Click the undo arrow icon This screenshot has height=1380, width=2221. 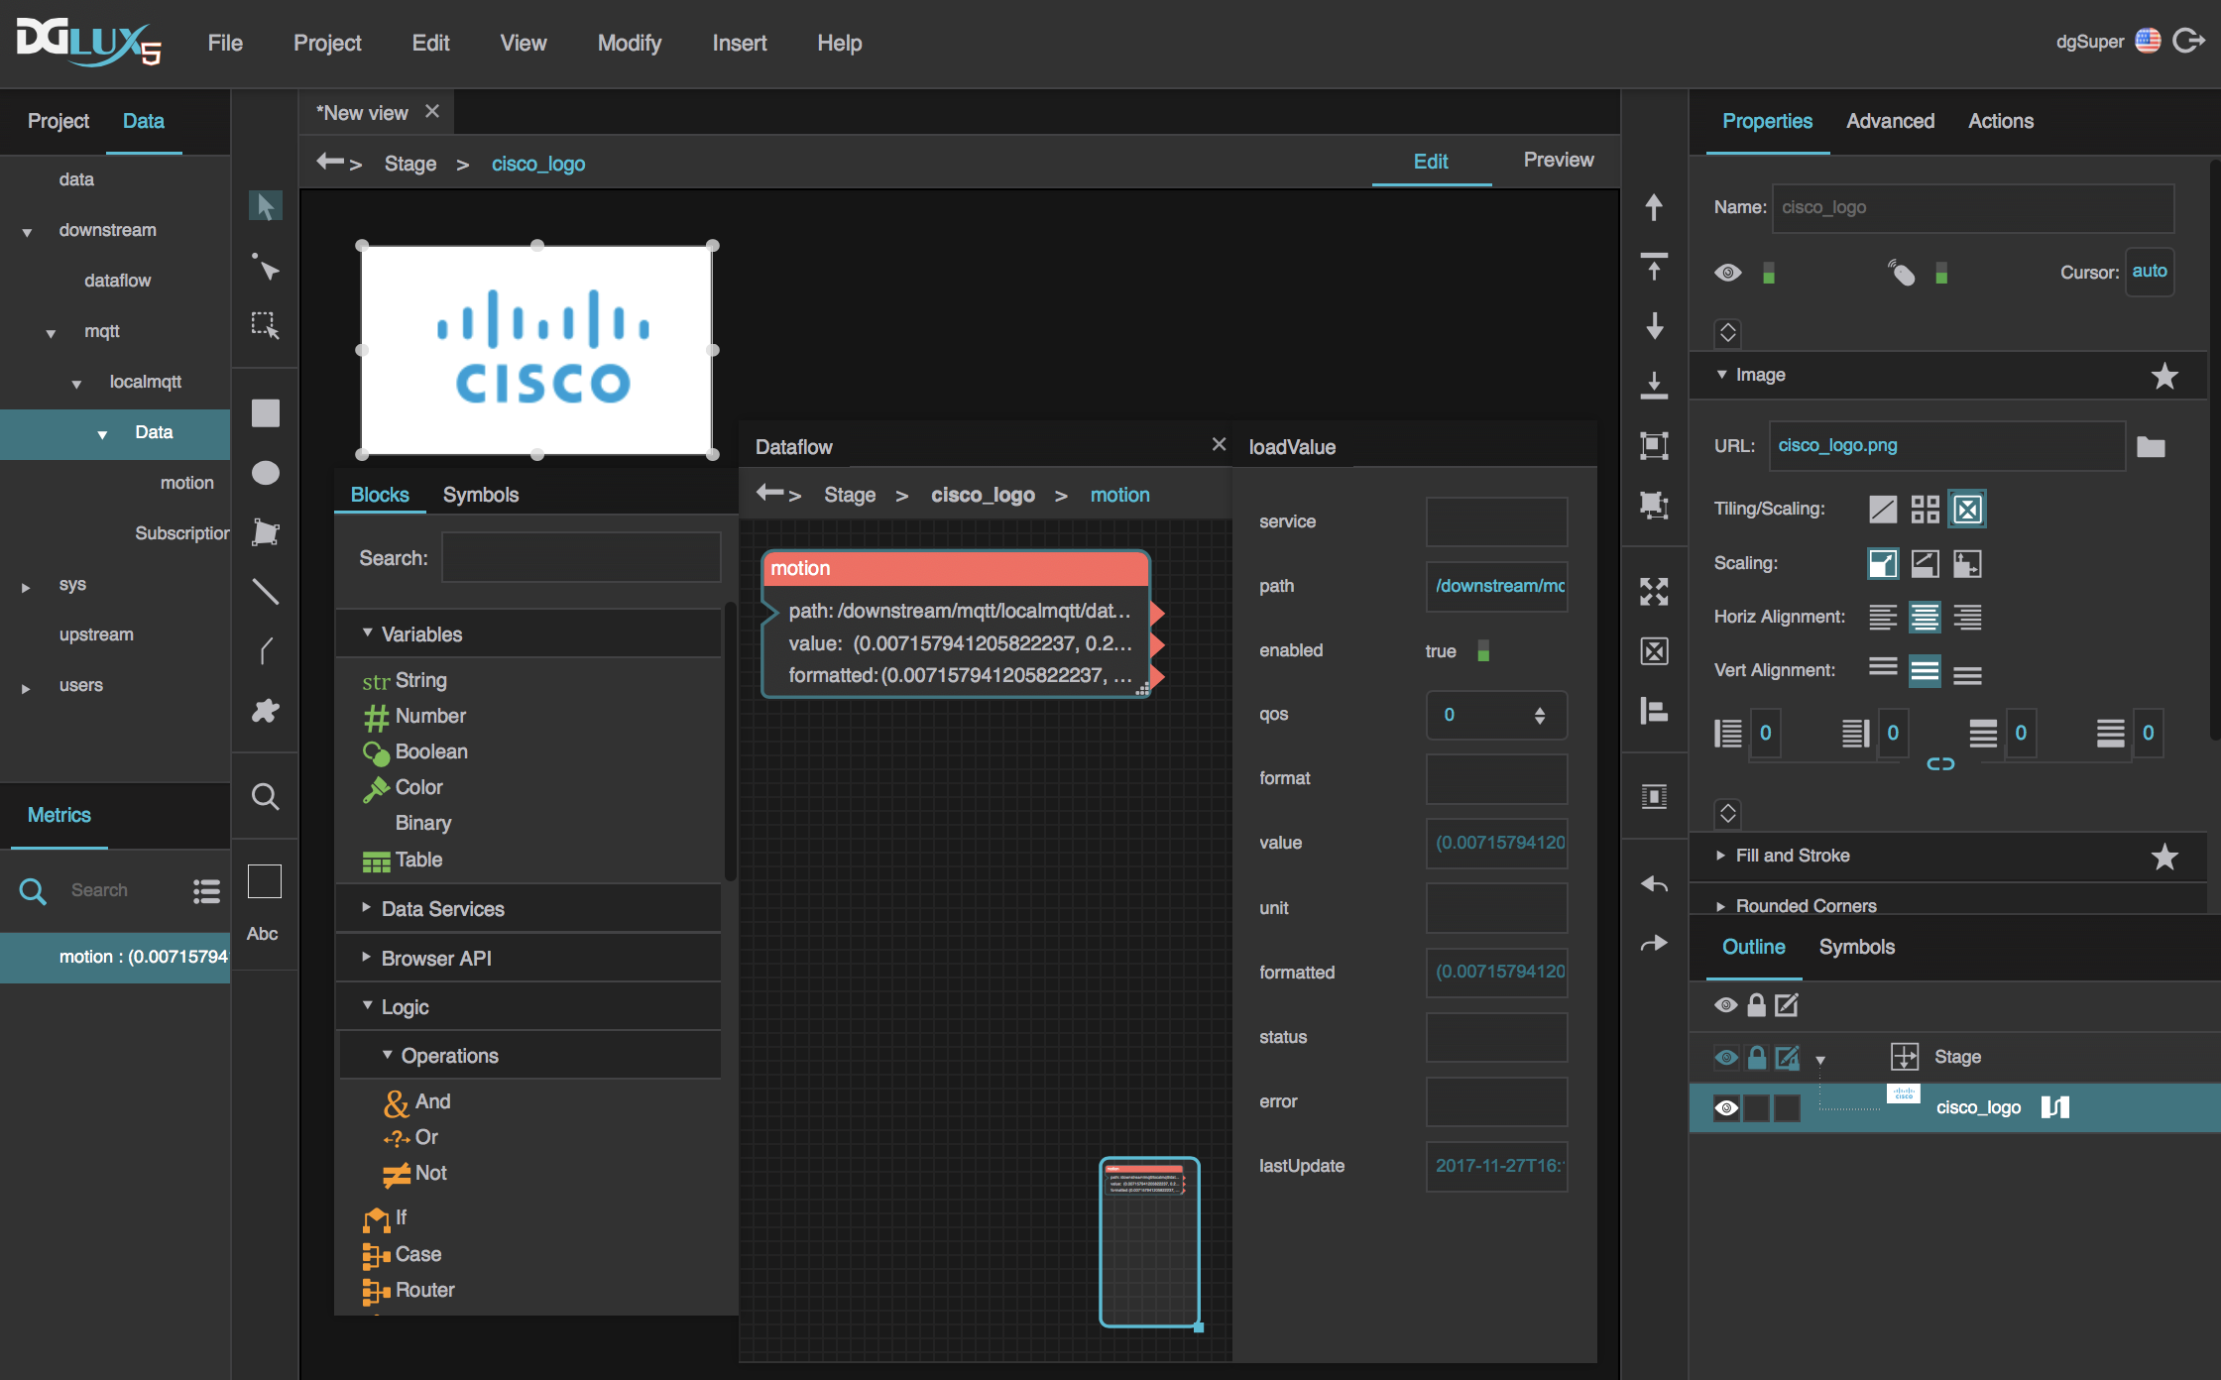pyautogui.click(x=1654, y=884)
